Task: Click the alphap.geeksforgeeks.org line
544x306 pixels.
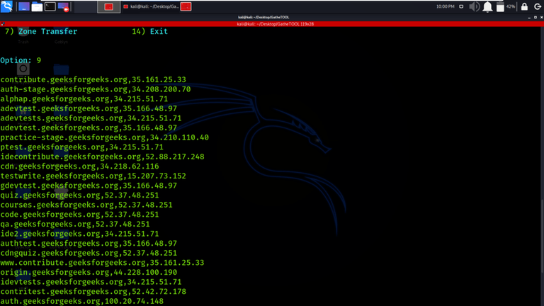Action: click(x=84, y=99)
